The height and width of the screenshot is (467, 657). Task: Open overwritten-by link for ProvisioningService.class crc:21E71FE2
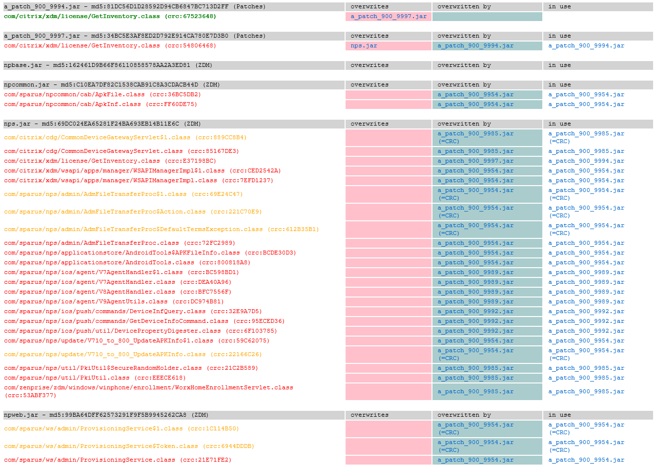point(475,460)
